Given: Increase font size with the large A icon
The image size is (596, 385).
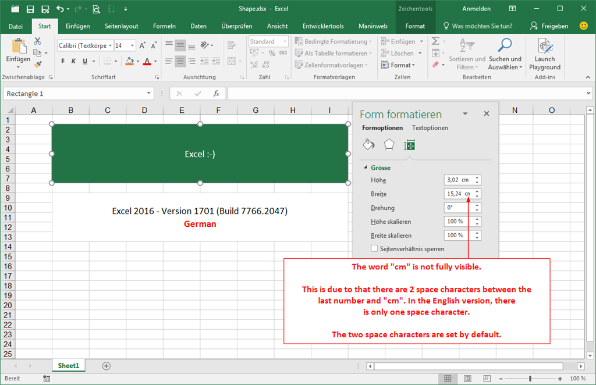Looking at the screenshot, I should coord(142,45).
